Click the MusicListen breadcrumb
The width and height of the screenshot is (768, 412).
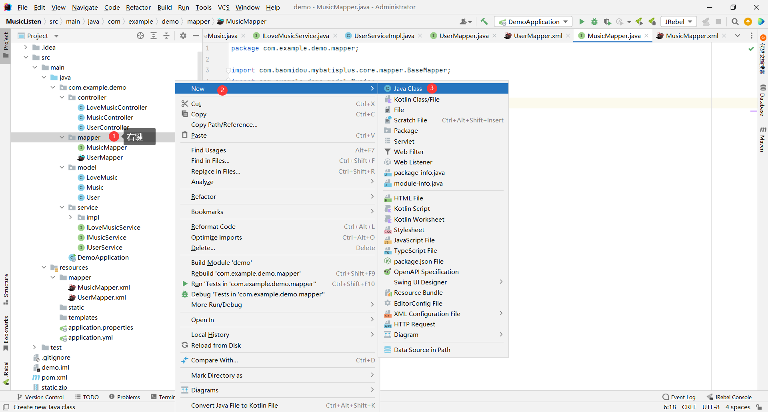click(x=24, y=22)
